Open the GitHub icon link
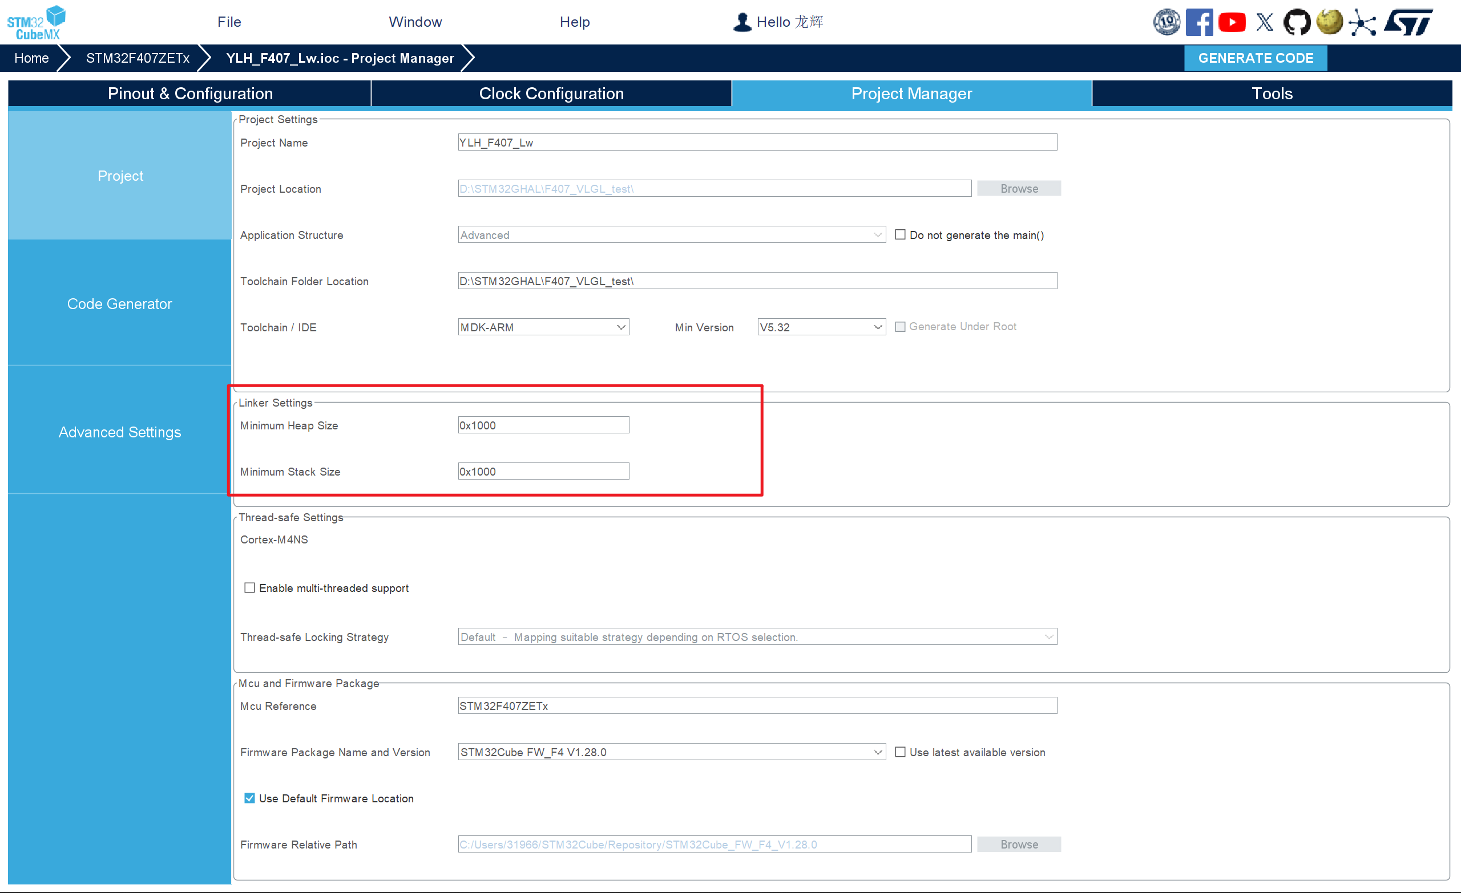Image resolution: width=1461 pixels, height=893 pixels. (1297, 22)
